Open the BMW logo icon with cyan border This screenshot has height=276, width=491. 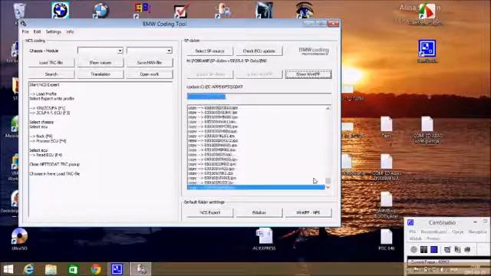60,10
